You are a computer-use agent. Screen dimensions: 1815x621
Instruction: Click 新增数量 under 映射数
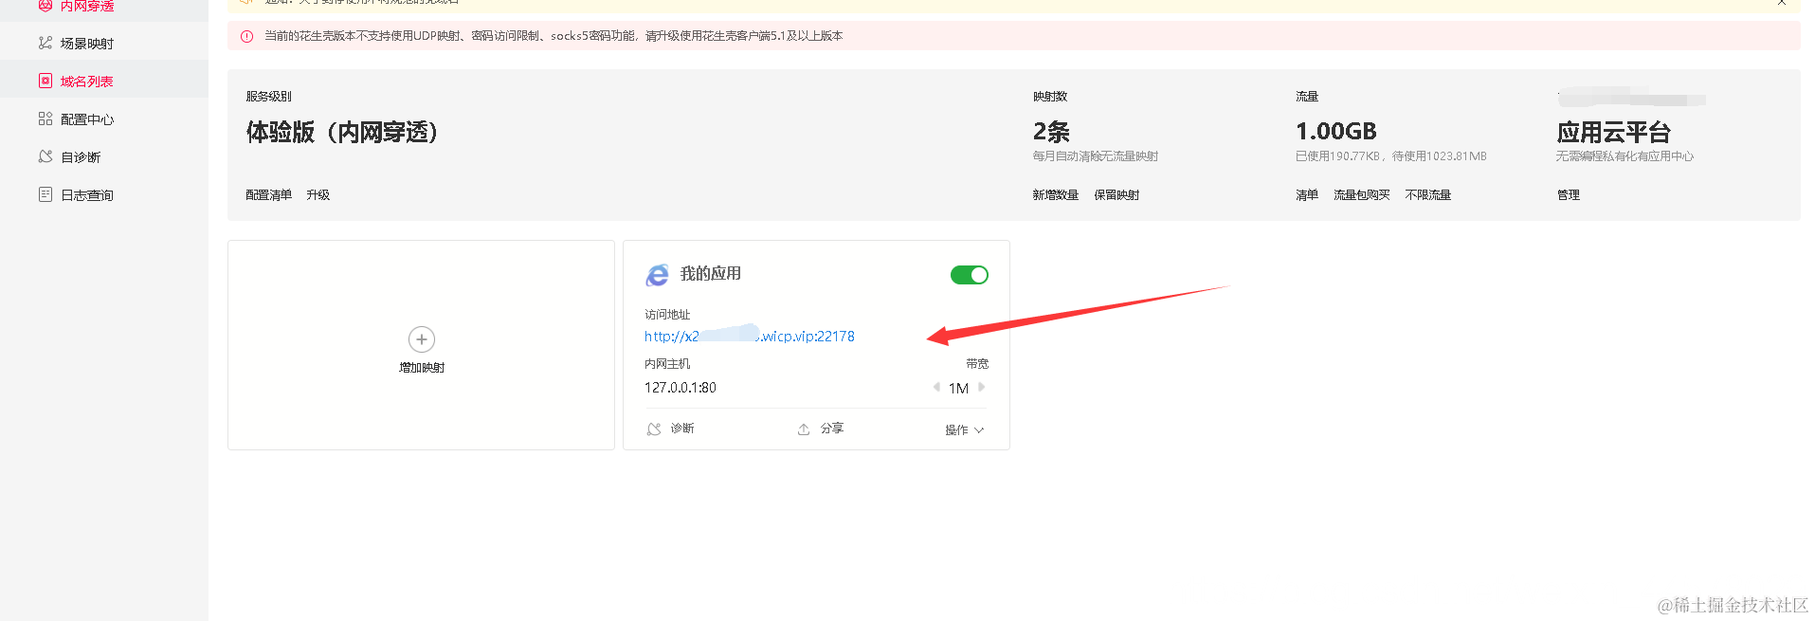pos(1056,195)
